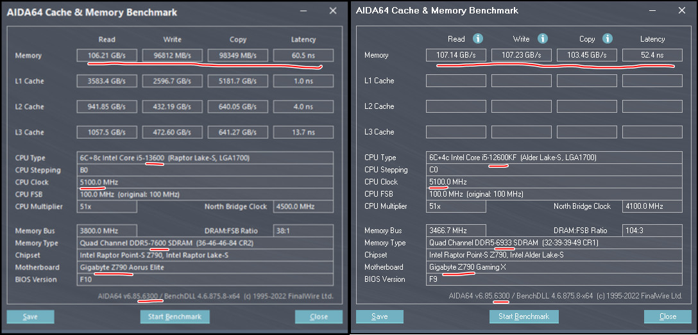Click the Write info icon in right window
Viewport: 698px width, 335px height.
click(543, 38)
